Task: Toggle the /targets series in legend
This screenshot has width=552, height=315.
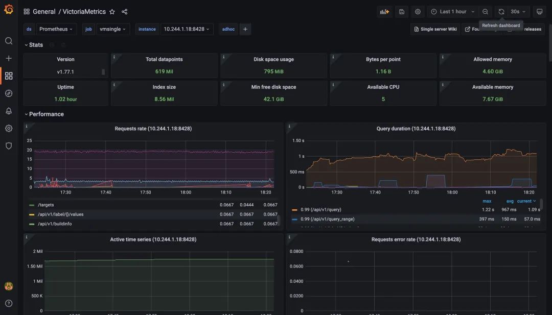Action: [45, 205]
